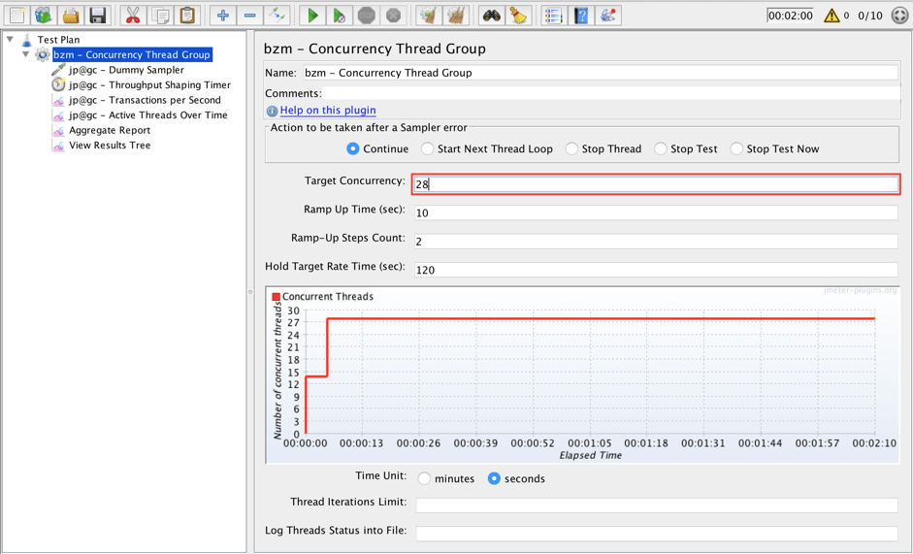Select jp@gc - Dummy Sampler
Viewport: 913px width, 554px height.
pos(126,70)
